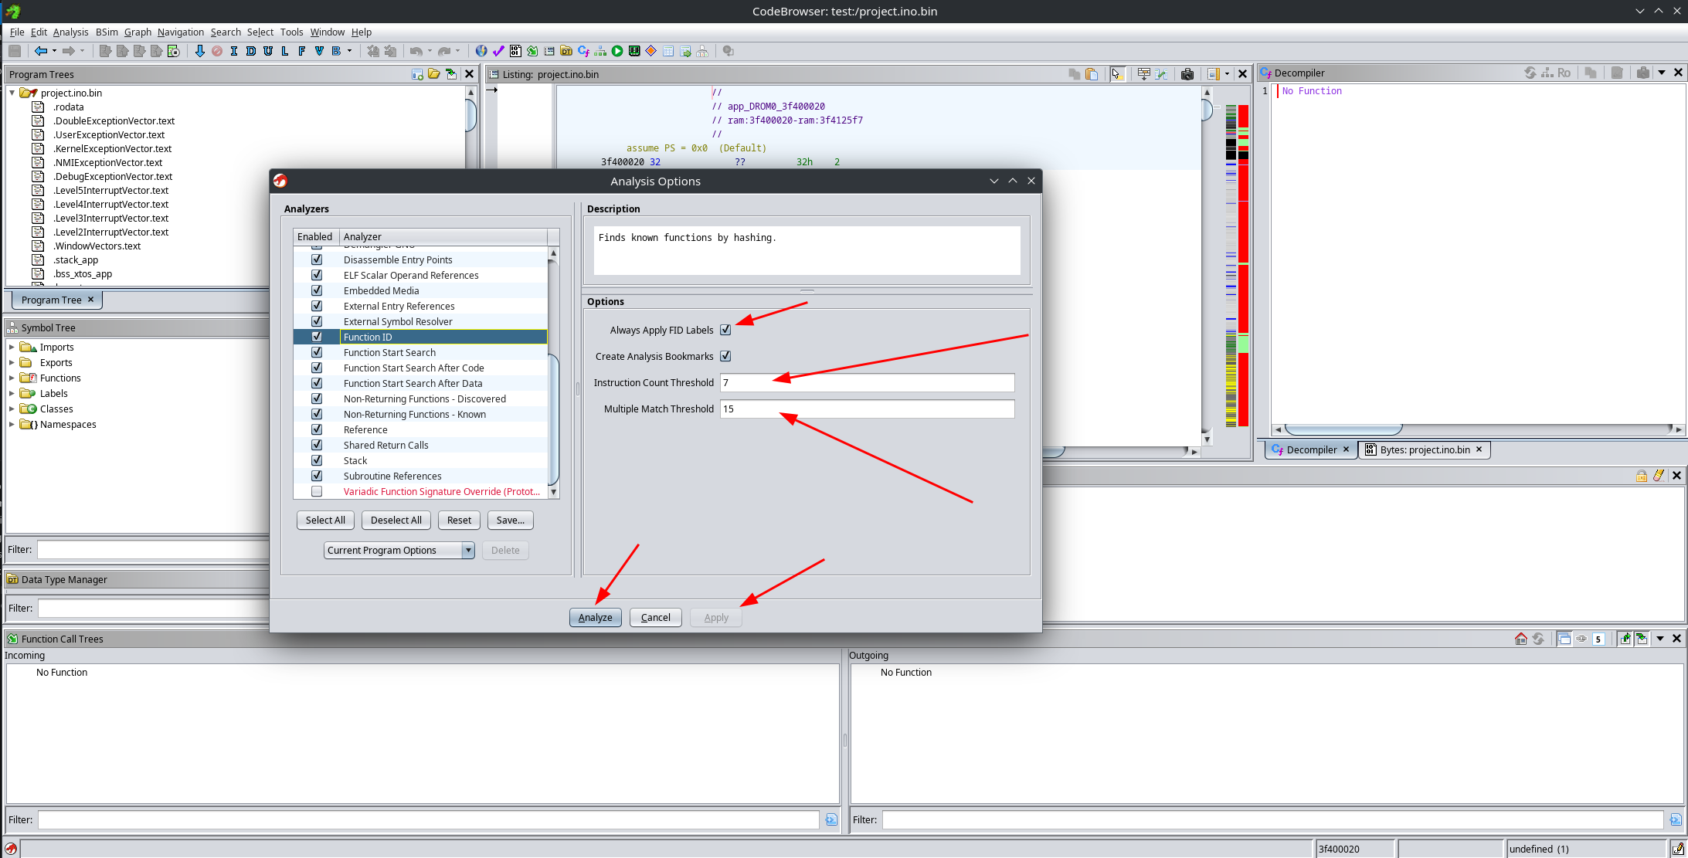The image size is (1688, 858).
Task: Open the Data Type Manager toolbar icon
Action: coord(566,51)
